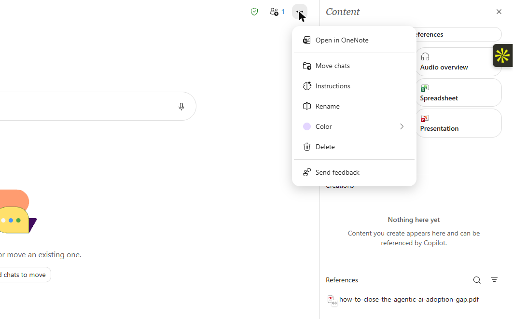Click the partially hidden references button

(x=458, y=34)
